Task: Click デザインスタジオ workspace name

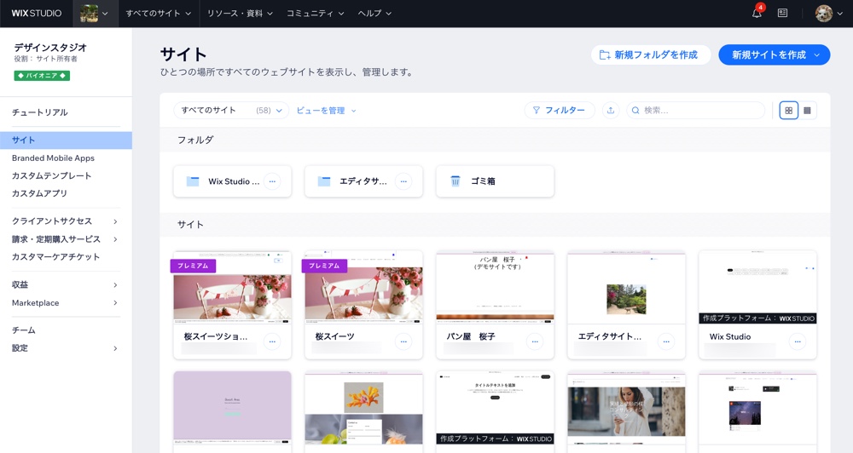Action: coord(50,47)
